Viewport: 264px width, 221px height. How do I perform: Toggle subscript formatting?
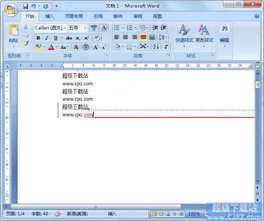(x=77, y=38)
